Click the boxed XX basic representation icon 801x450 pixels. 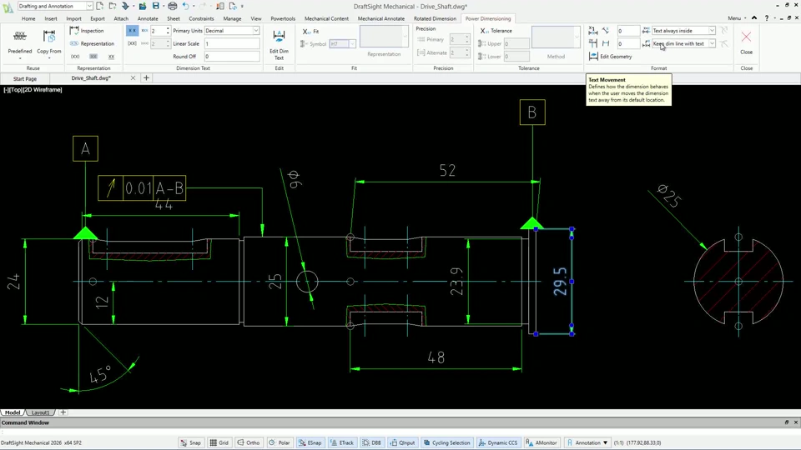[93, 56]
